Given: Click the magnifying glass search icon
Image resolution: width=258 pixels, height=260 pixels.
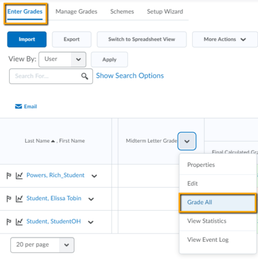Looking at the screenshot, I should pos(85,76).
